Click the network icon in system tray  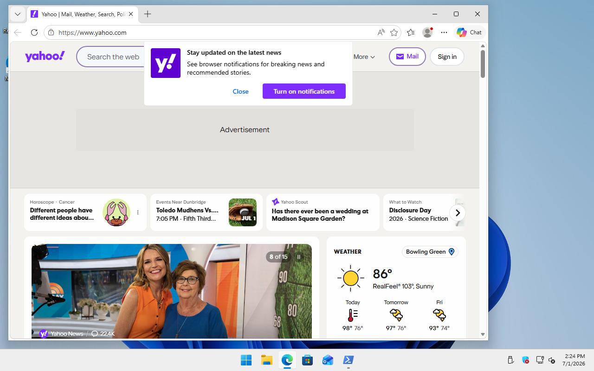540,360
